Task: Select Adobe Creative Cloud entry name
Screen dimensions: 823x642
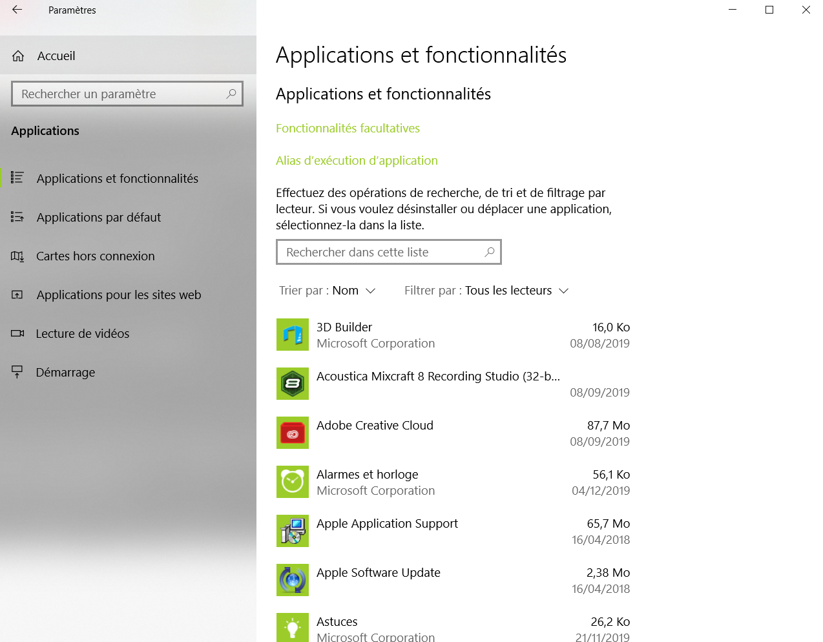Action: [x=375, y=425]
